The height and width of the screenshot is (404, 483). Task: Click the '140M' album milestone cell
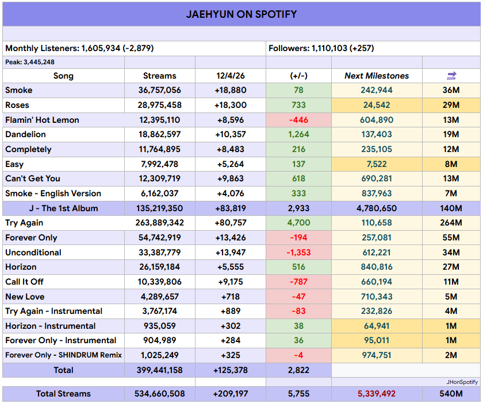click(451, 208)
